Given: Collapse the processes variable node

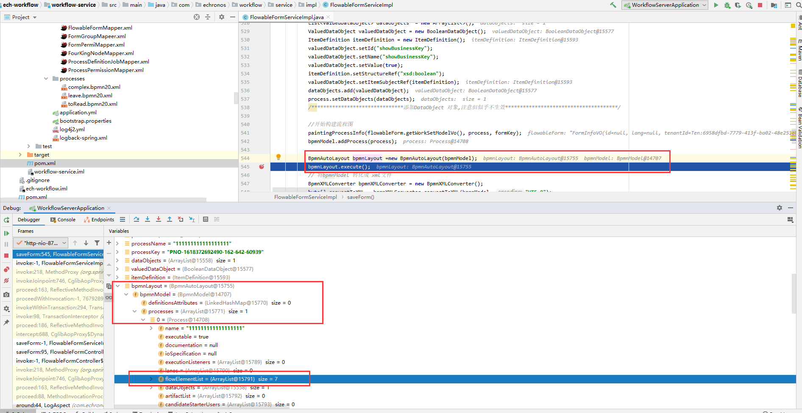Looking at the screenshot, I should [135, 311].
